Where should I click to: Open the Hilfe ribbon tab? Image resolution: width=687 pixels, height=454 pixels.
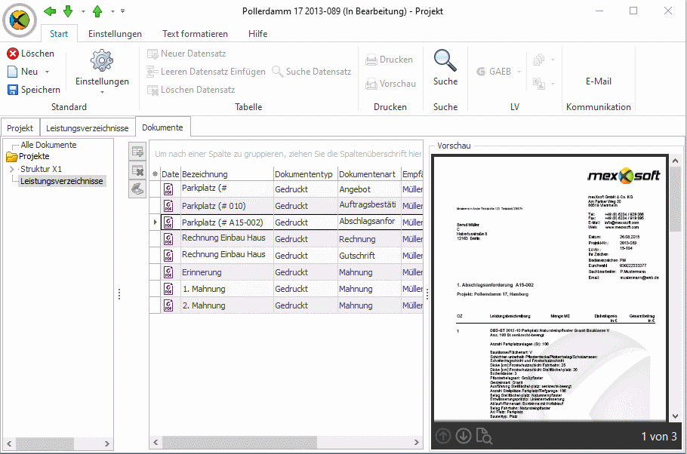(x=257, y=34)
